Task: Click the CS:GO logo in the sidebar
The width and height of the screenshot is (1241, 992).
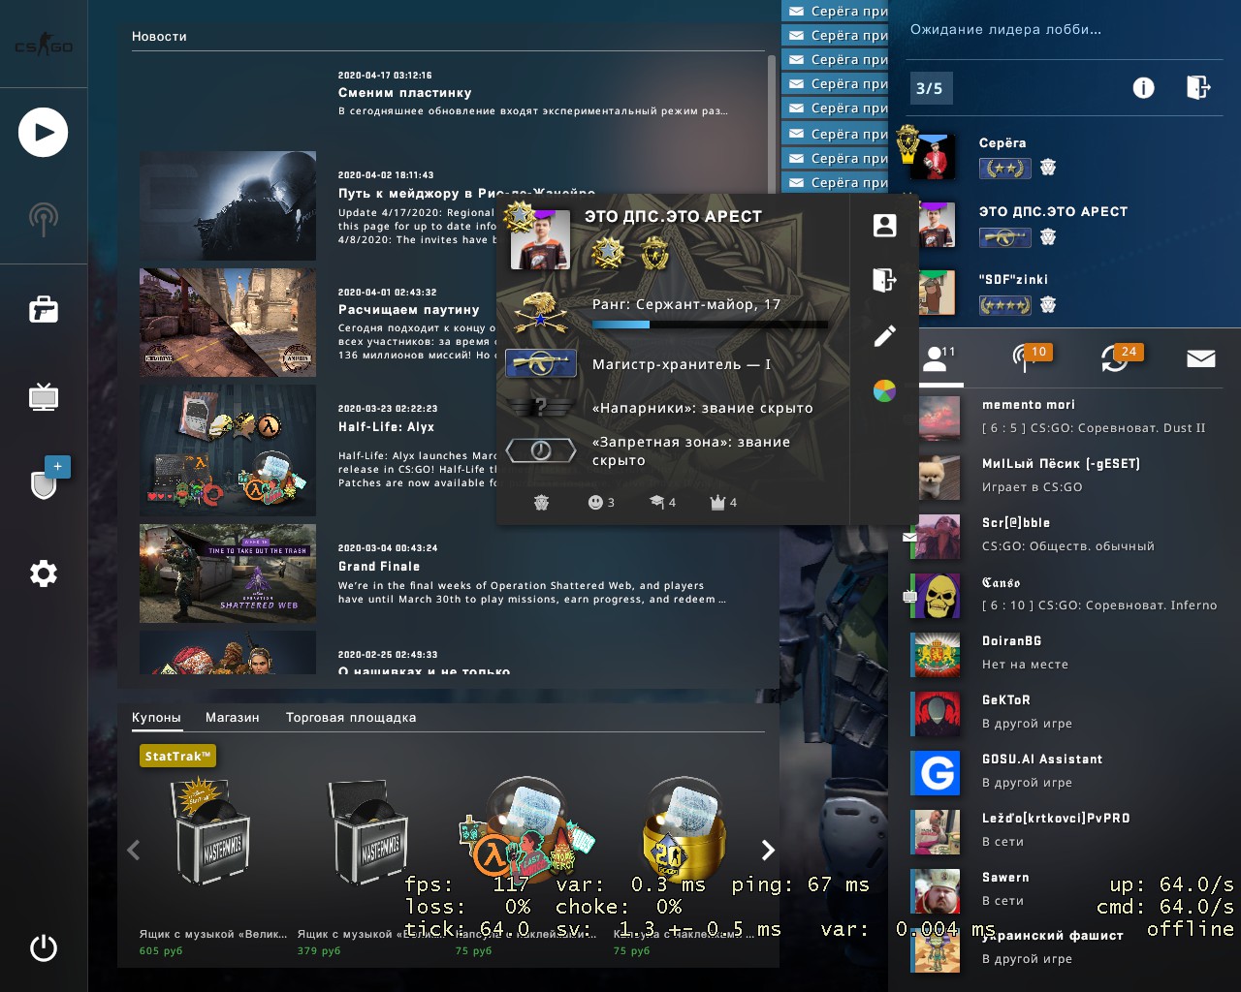Action: coord(44,46)
